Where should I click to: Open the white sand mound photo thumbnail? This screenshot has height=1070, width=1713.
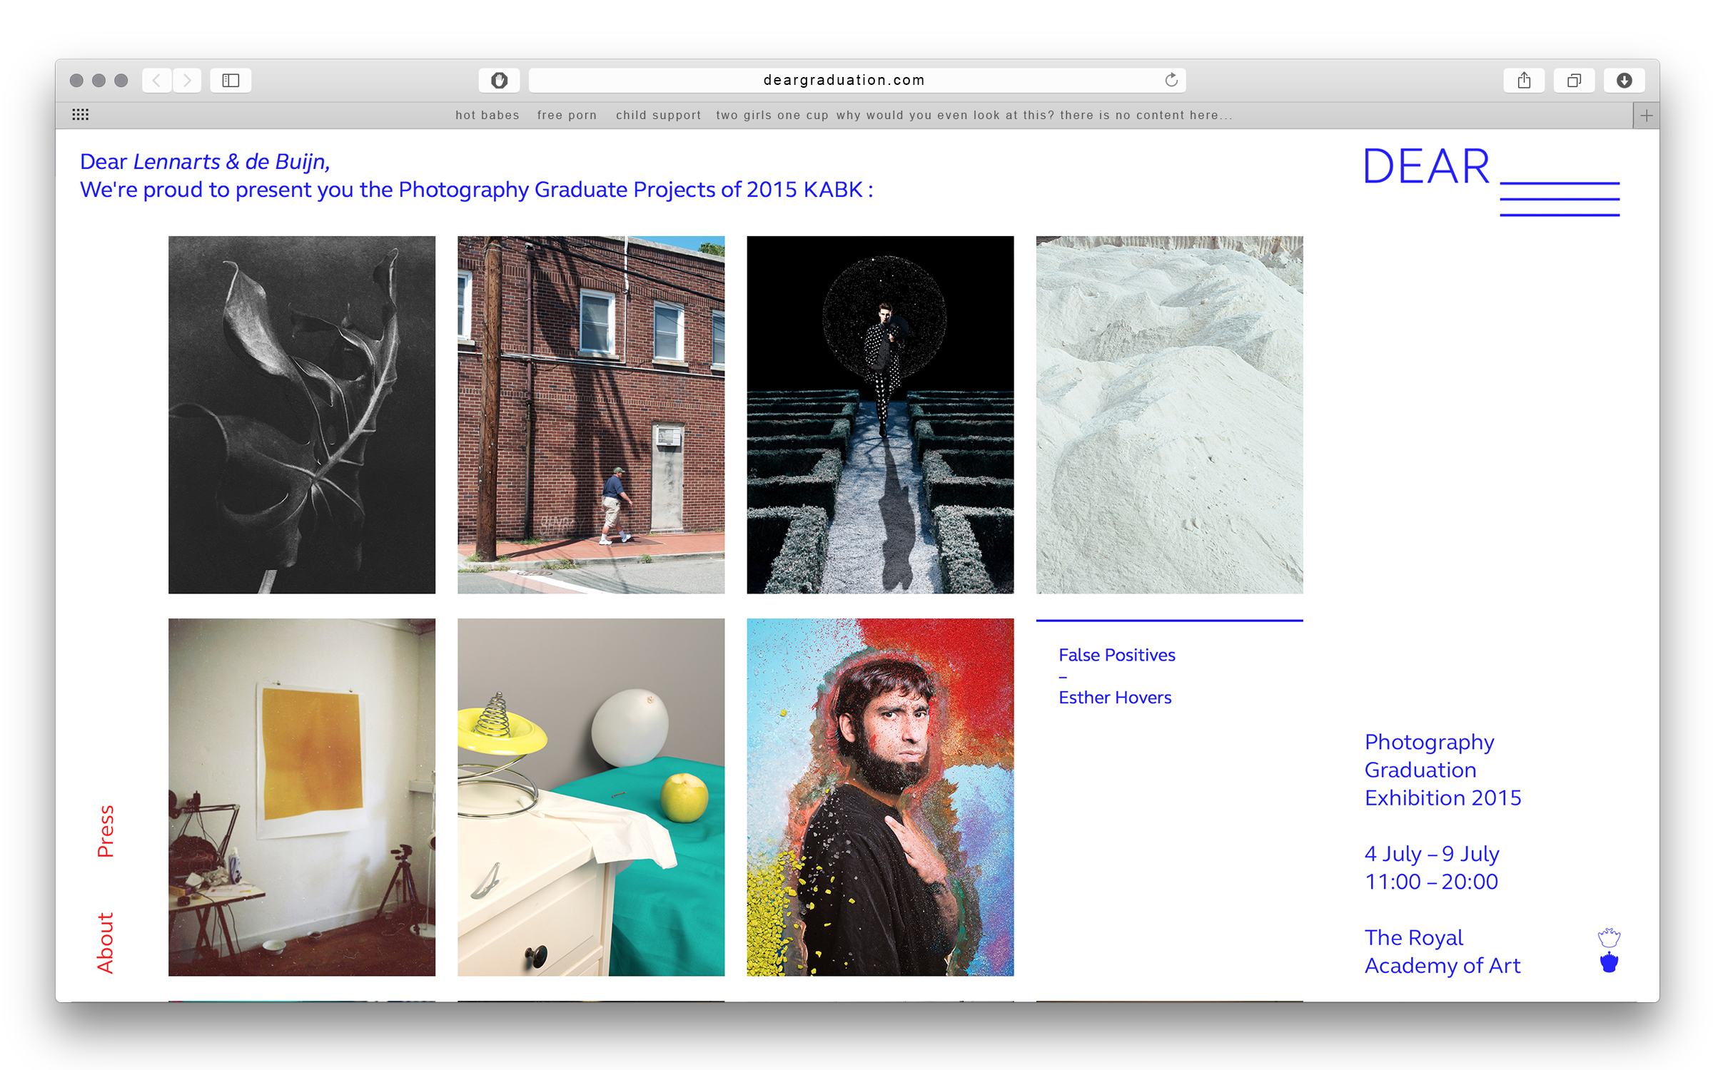pyautogui.click(x=1169, y=414)
